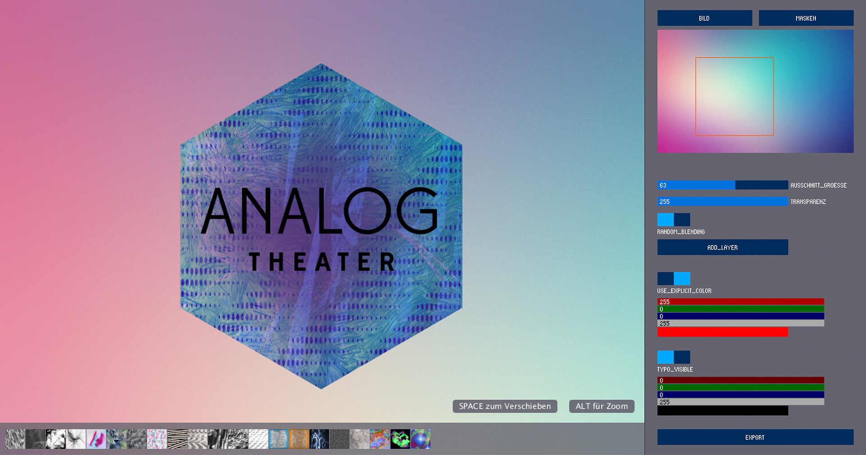Set the explicit color red channel slider
The height and width of the screenshot is (455, 866).
(x=741, y=302)
